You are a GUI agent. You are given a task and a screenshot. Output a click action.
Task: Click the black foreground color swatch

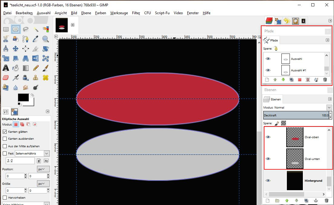coord(23,97)
